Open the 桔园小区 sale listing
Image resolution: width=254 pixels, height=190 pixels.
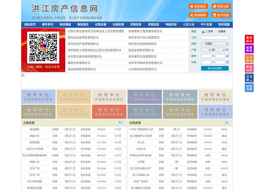pyautogui.click(x=35, y=136)
